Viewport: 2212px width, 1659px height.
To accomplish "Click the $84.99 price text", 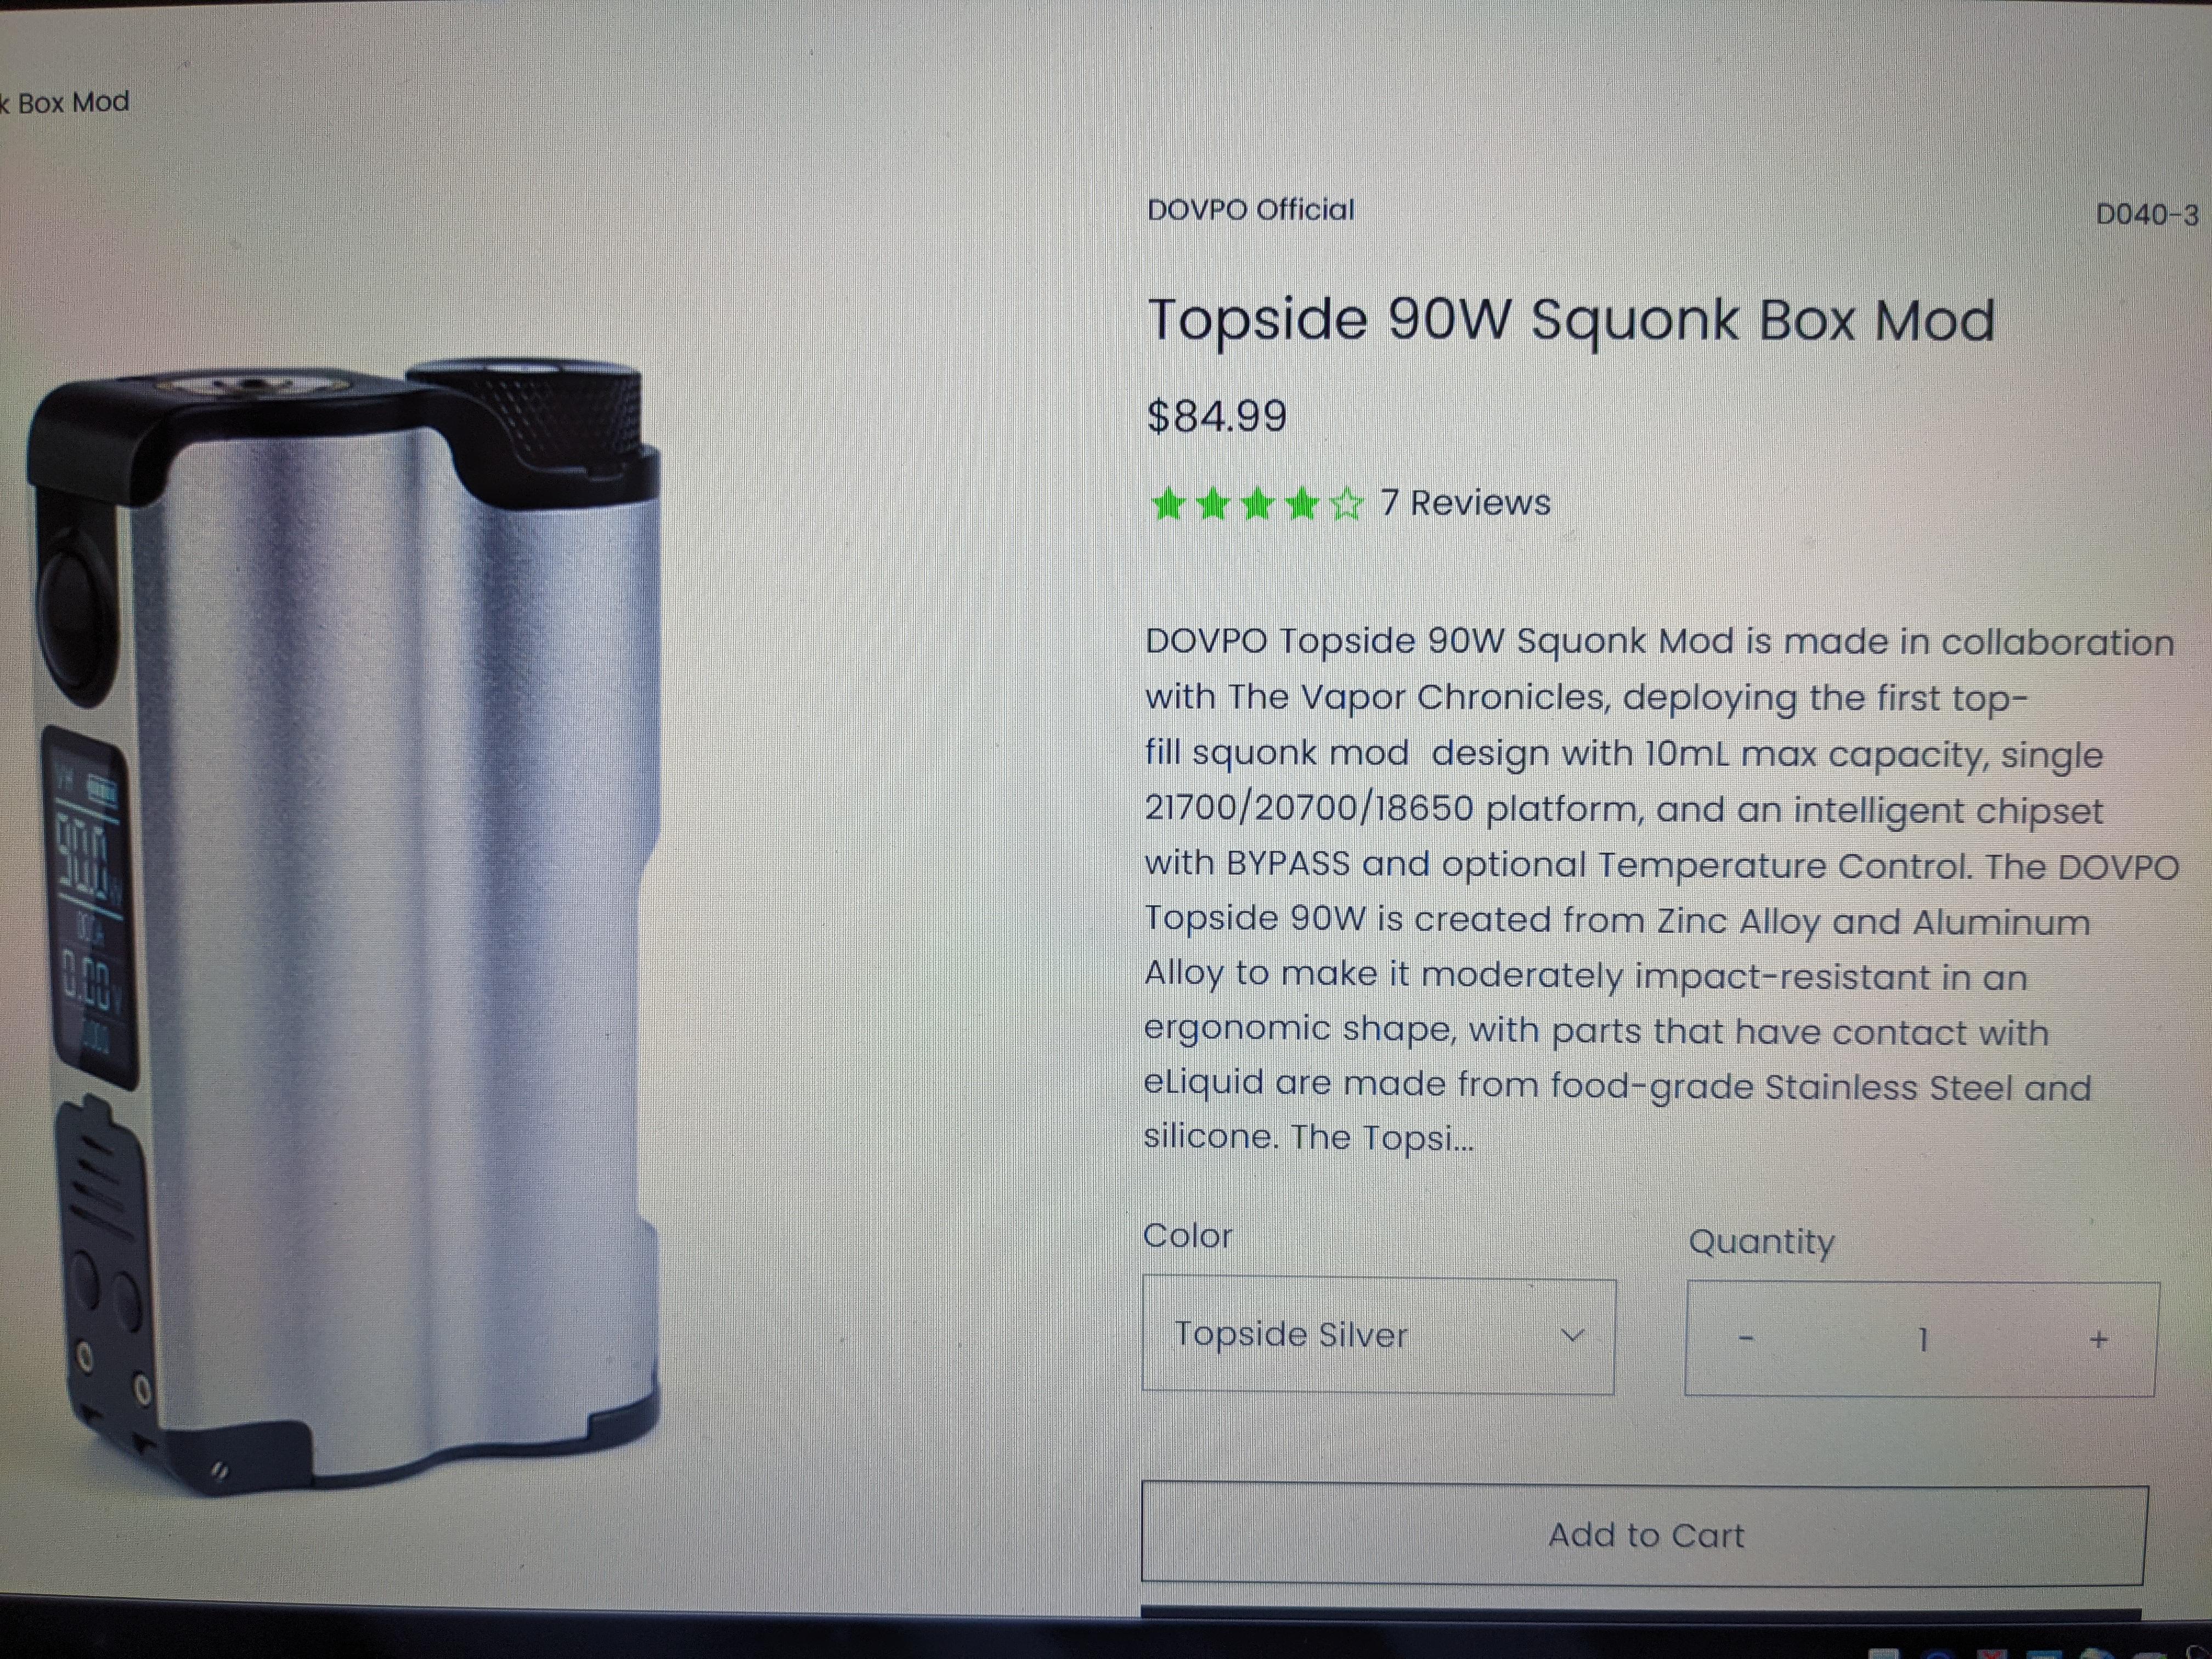I will [x=1216, y=416].
